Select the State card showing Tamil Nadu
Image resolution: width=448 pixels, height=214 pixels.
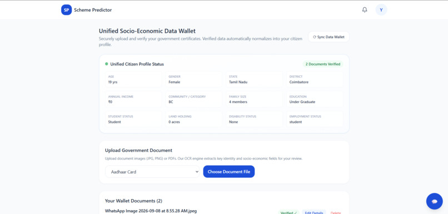254,79
